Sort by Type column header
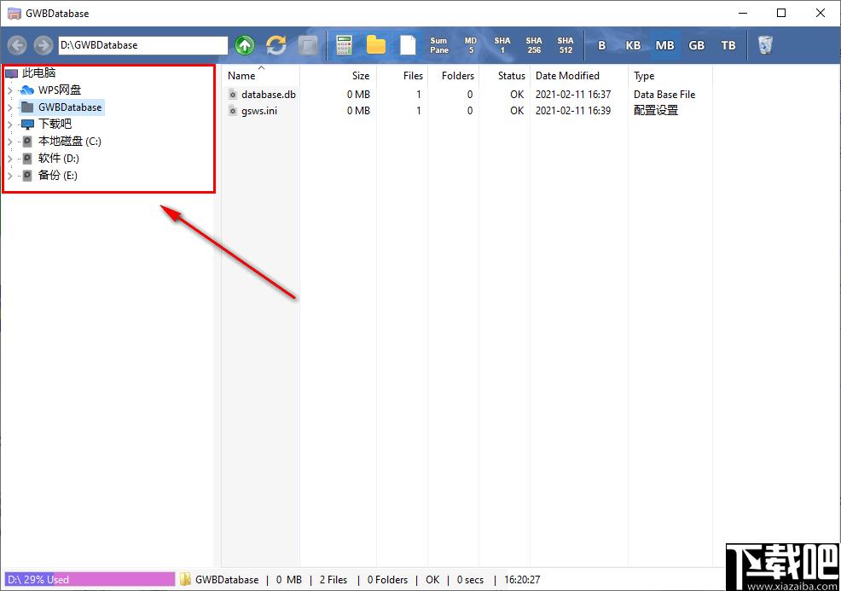Viewport: 841px width, 591px height. coord(644,76)
